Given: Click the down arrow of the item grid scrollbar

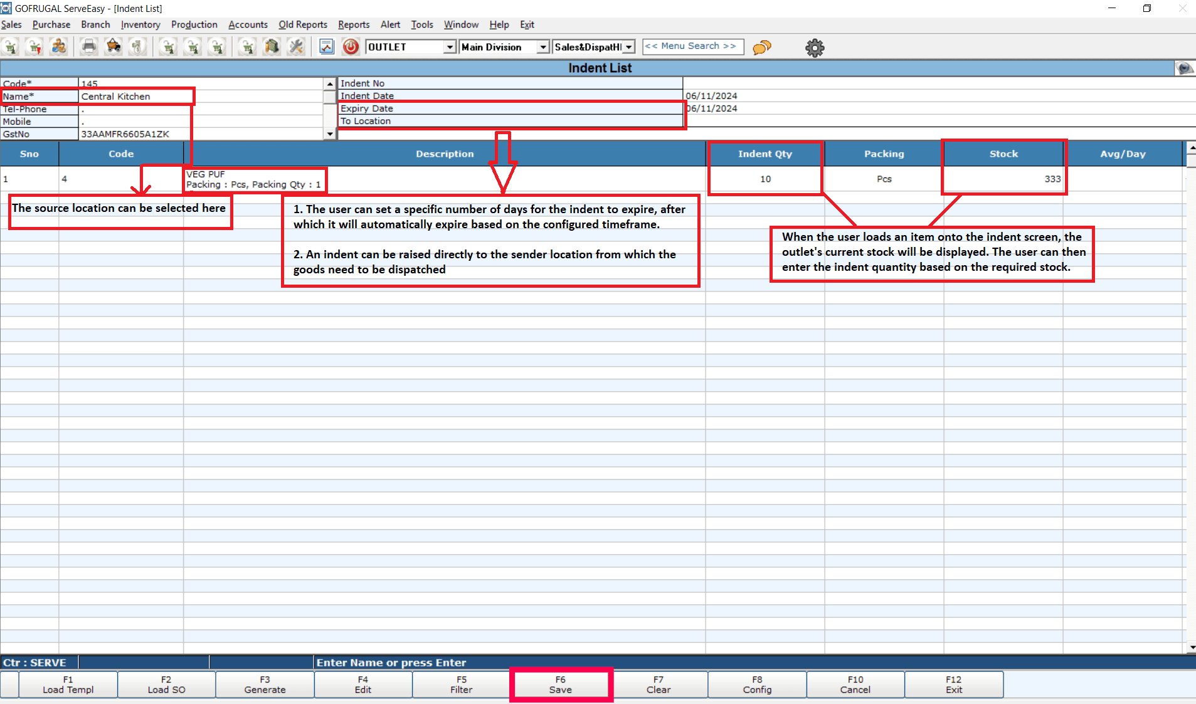Looking at the screenshot, I should point(1191,647).
